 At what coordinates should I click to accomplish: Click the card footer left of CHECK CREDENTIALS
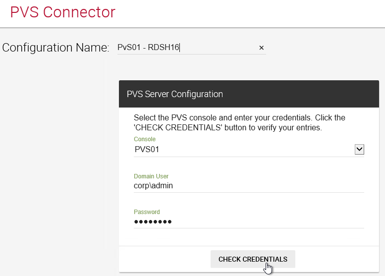165,259
